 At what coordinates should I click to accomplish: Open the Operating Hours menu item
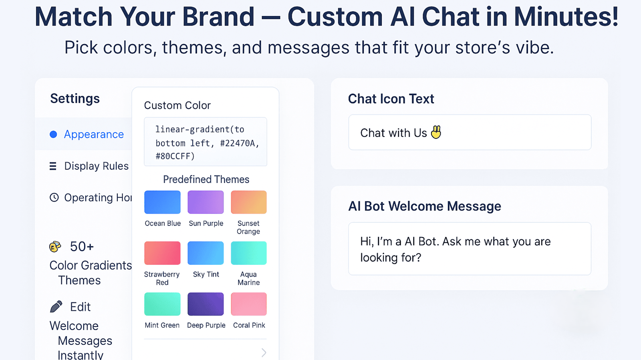91,198
